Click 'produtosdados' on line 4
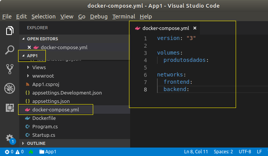 click(x=184, y=60)
